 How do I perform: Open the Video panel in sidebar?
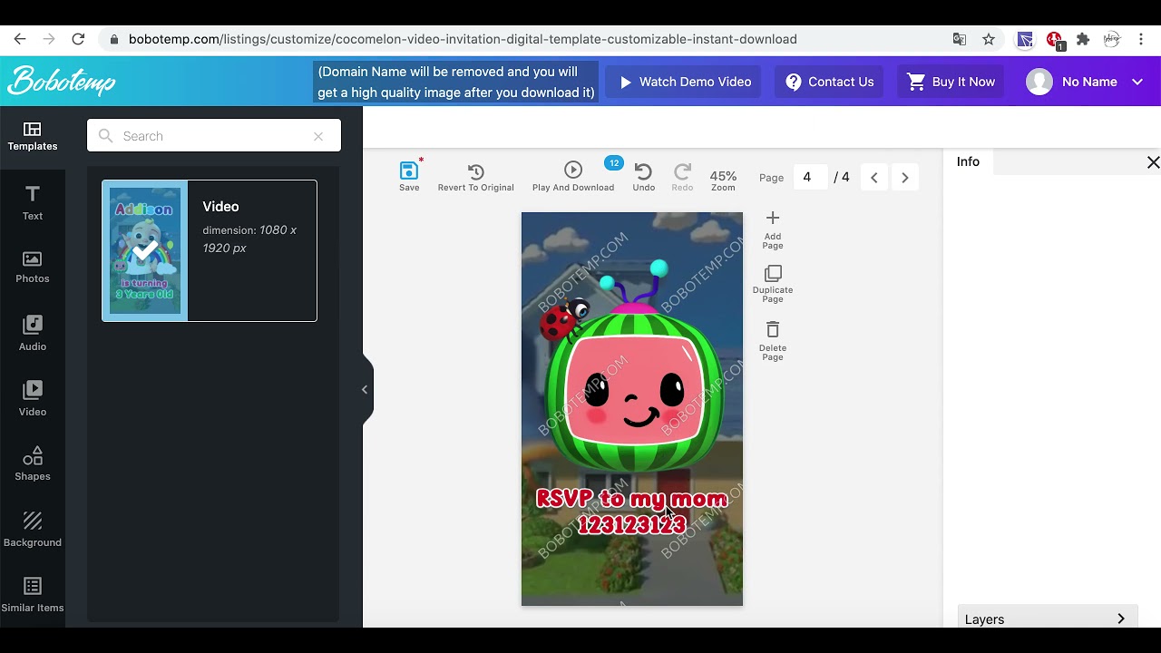33,399
